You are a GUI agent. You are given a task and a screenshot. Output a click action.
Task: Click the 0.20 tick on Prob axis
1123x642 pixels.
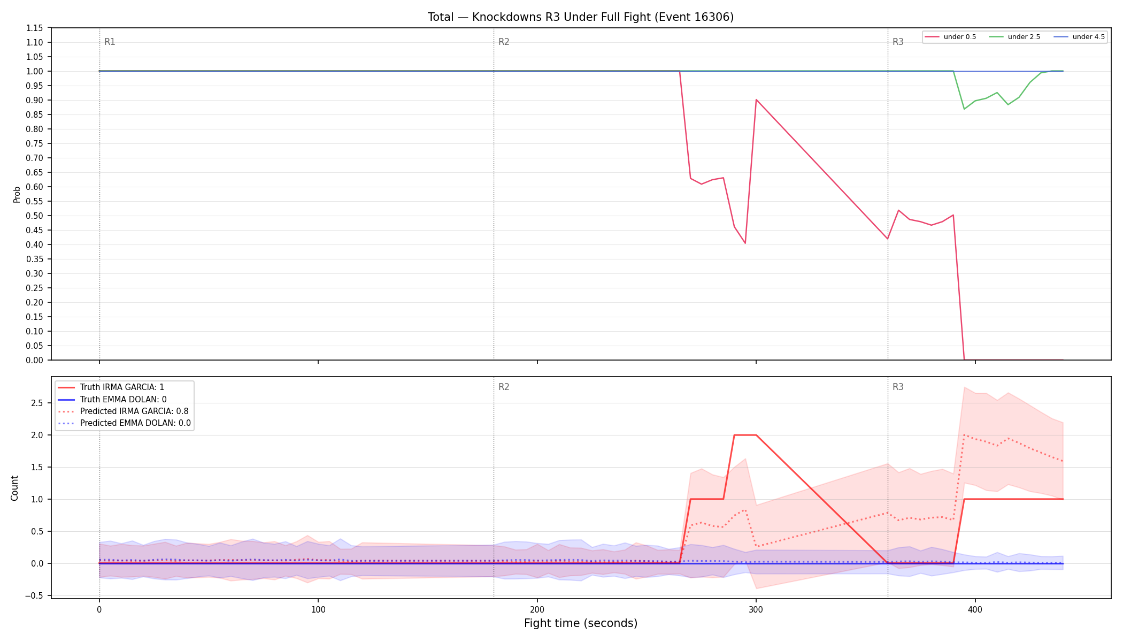click(34, 302)
